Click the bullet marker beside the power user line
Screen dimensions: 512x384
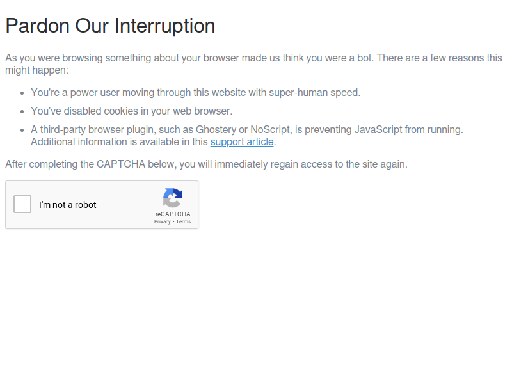click(x=22, y=93)
